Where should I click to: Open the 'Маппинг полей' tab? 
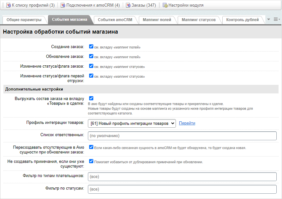click(x=157, y=20)
